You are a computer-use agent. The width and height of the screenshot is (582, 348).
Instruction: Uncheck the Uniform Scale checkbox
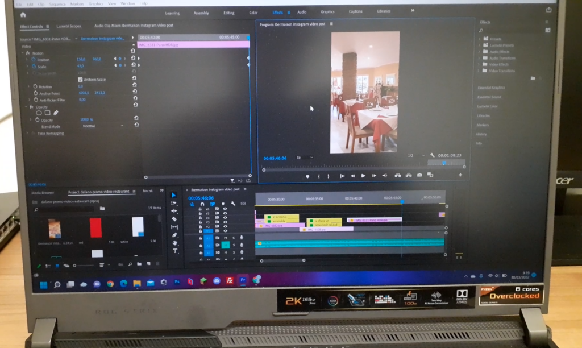80,80
